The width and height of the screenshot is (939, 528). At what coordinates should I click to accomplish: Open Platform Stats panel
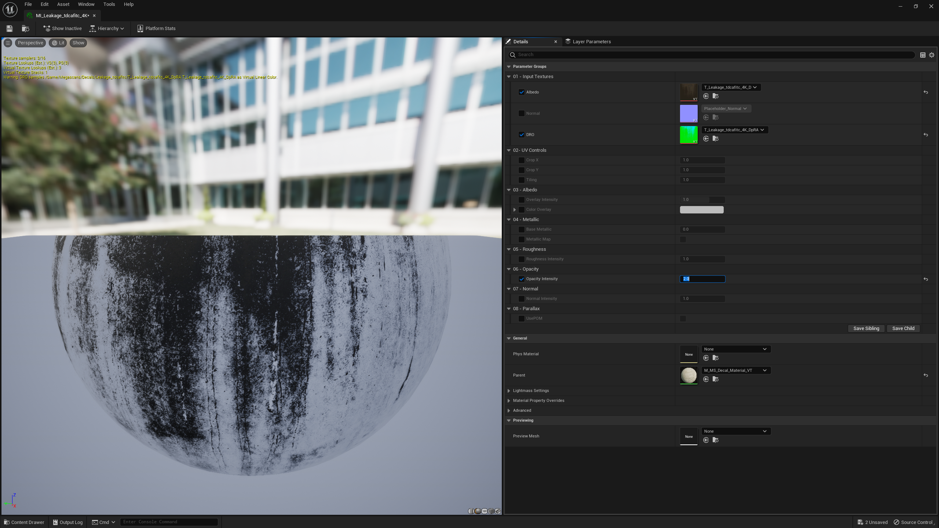coord(156,28)
